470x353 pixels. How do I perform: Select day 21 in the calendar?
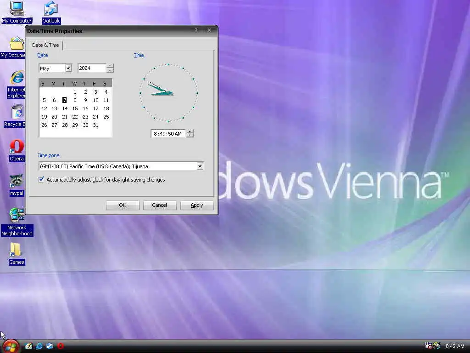coord(64,117)
